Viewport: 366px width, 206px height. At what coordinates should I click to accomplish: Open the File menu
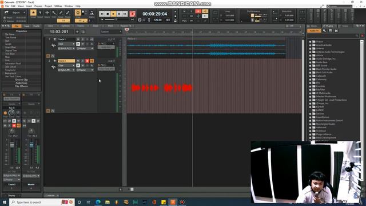[7, 6]
